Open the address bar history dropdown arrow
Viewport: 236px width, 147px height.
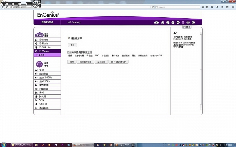click(150, 7)
